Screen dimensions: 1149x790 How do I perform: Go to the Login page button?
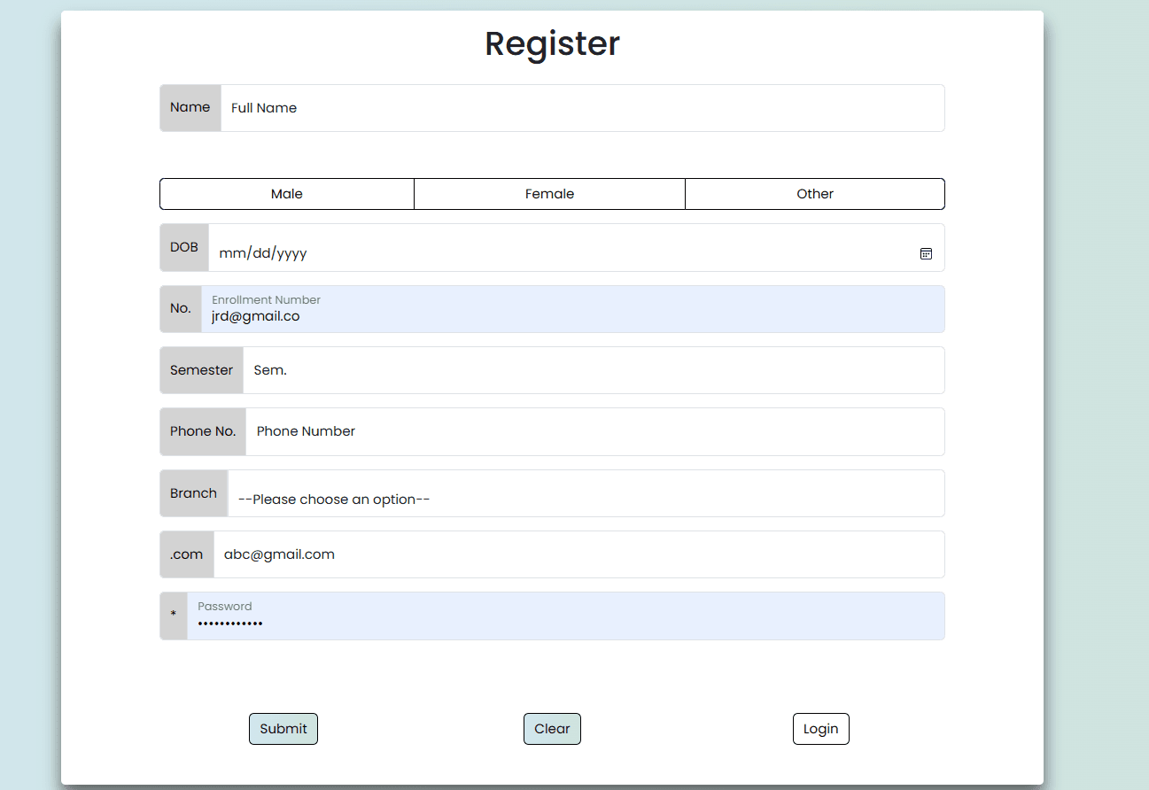click(x=821, y=729)
